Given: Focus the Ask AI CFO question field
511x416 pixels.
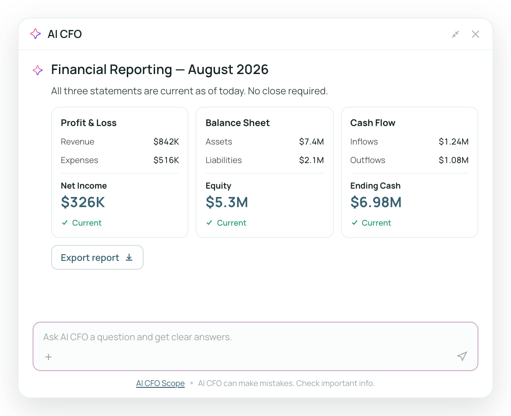Looking at the screenshot, I should (x=255, y=346).
